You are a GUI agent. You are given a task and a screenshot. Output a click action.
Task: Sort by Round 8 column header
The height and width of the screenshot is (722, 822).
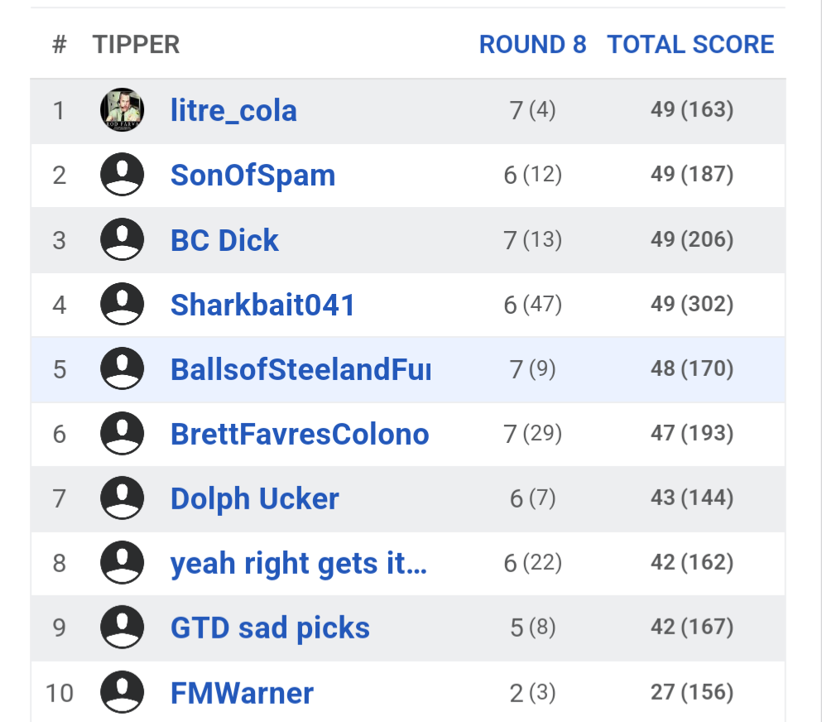point(532,45)
